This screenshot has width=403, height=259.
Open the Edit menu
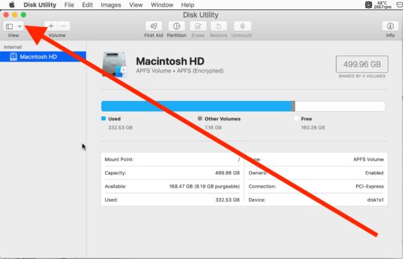(x=87, y=5)
